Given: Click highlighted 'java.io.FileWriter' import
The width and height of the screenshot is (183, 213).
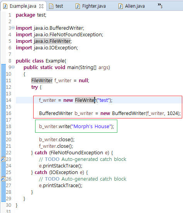Looking at the screenshot, I should (52, 41).
